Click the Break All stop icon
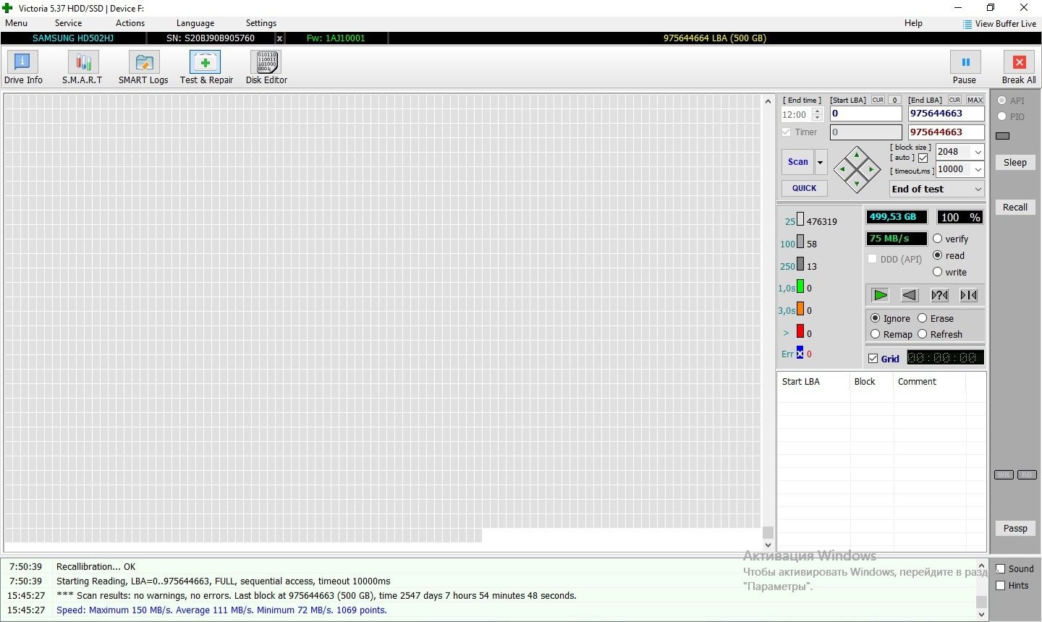1042x622 pixels. 1019,63
